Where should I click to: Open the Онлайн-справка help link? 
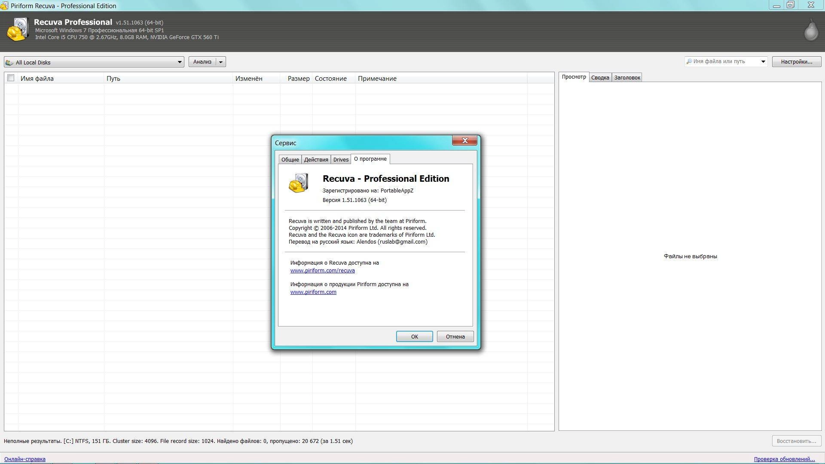25,459
